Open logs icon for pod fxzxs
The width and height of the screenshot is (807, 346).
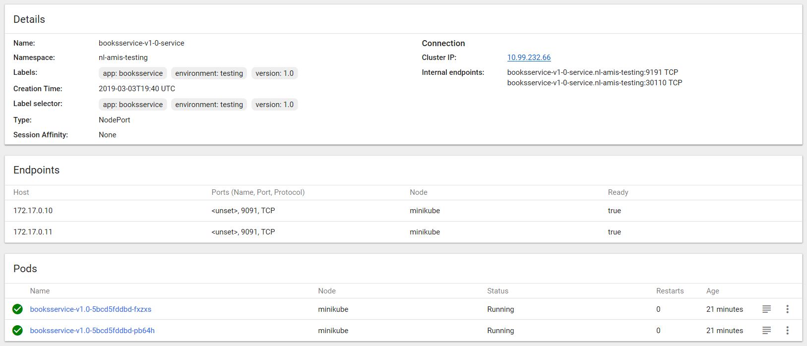point(766,309)
